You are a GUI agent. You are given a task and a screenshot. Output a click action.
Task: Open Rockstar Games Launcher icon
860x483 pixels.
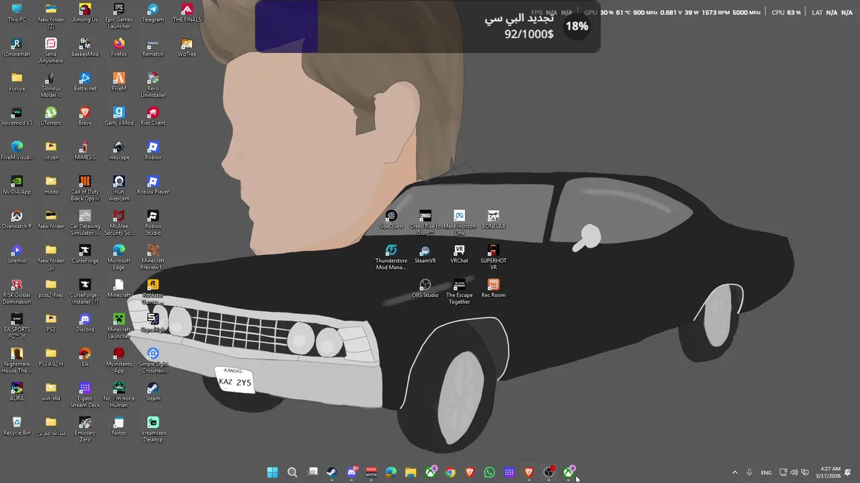(x=153, y=291)
